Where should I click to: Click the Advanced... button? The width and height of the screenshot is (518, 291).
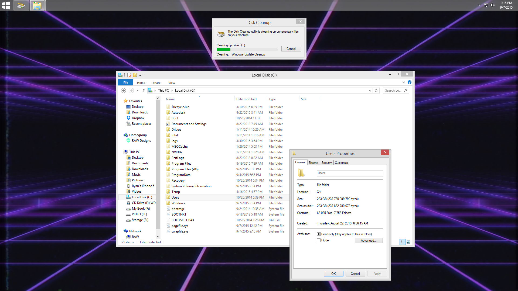369,241
